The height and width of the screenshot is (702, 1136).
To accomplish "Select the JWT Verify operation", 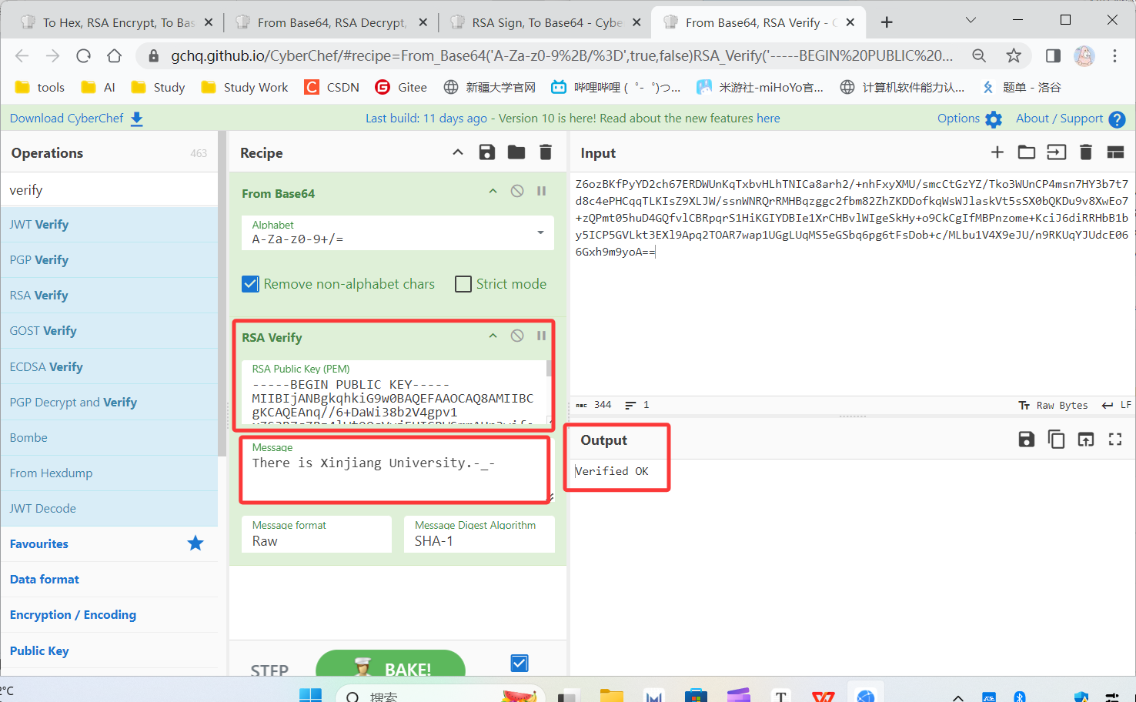I will click(109, 225).
